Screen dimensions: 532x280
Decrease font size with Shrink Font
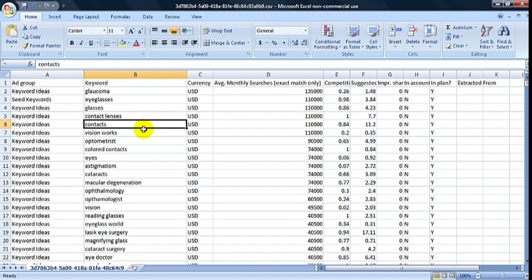[x=140, y=31]
